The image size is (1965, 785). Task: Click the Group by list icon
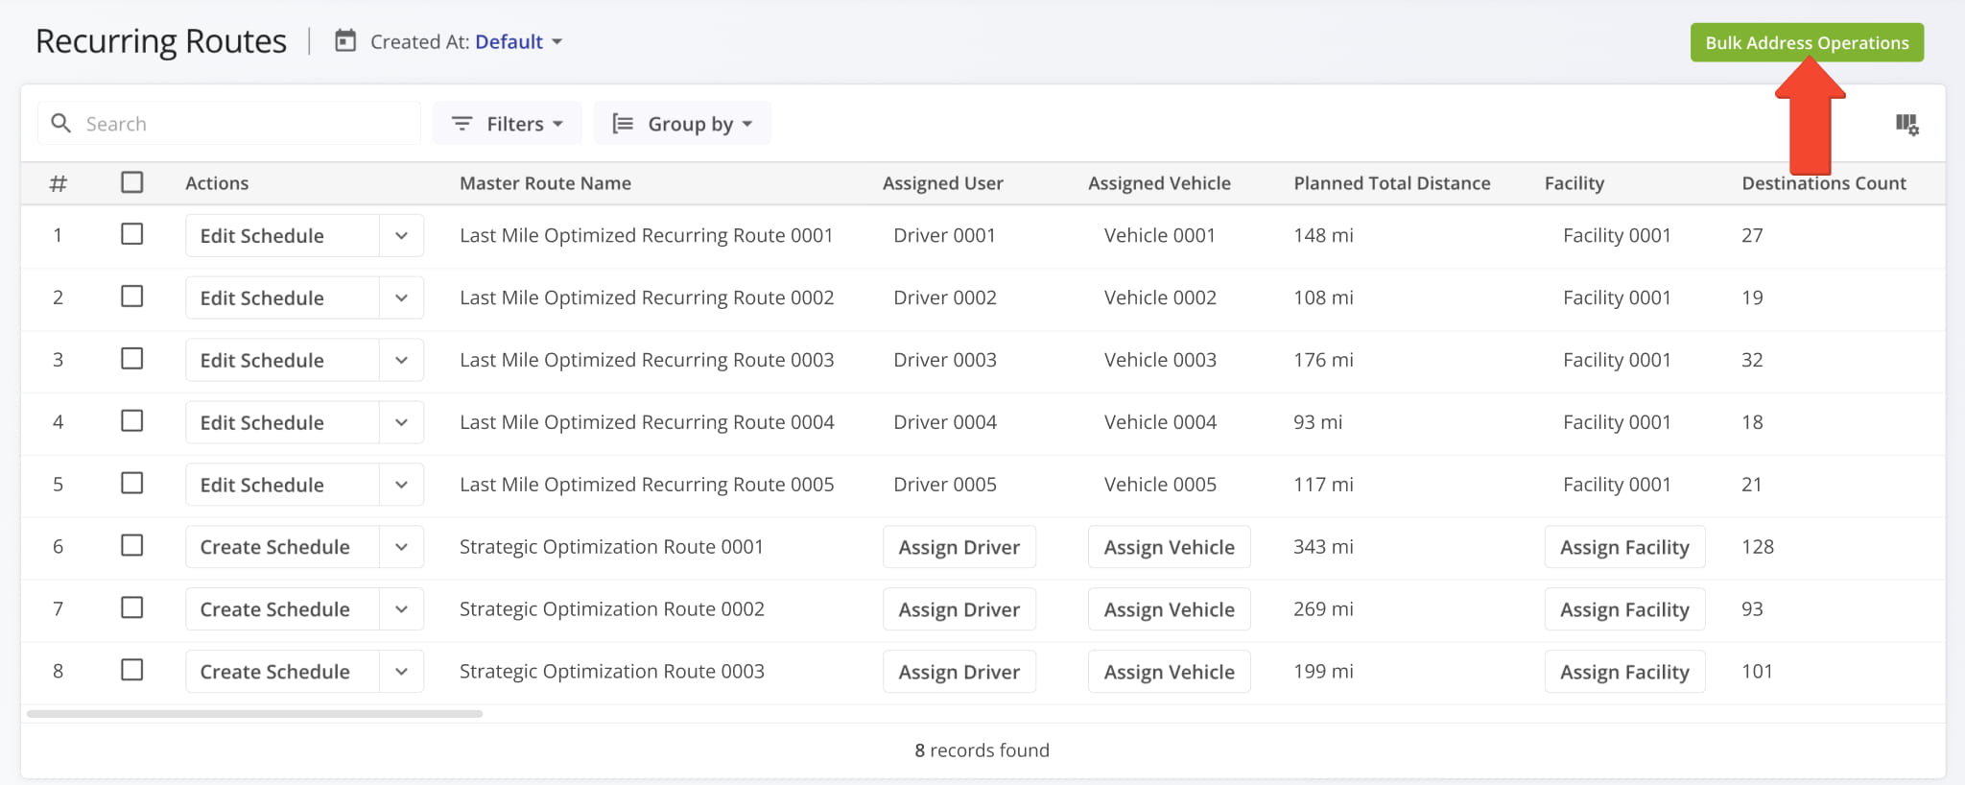click(x=623, y=124)
